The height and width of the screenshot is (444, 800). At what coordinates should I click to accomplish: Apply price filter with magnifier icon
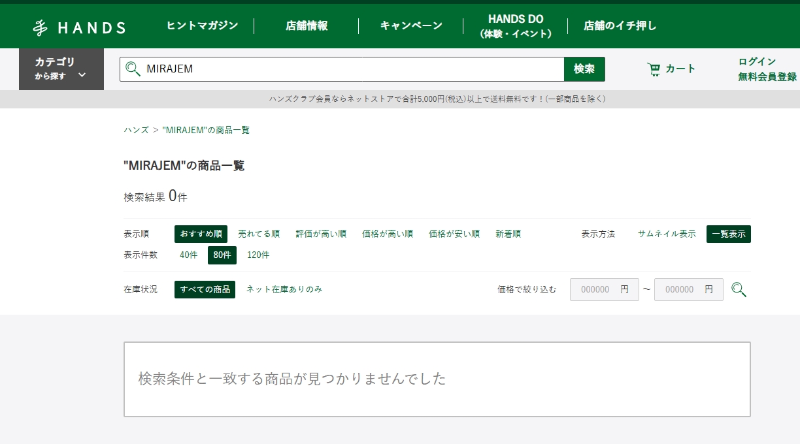tap(739, 289)
